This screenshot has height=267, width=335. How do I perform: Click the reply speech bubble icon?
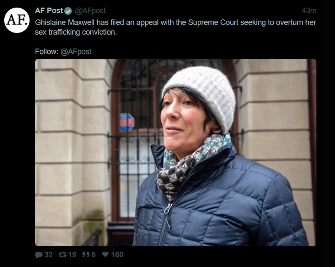[x=39, y=255]
